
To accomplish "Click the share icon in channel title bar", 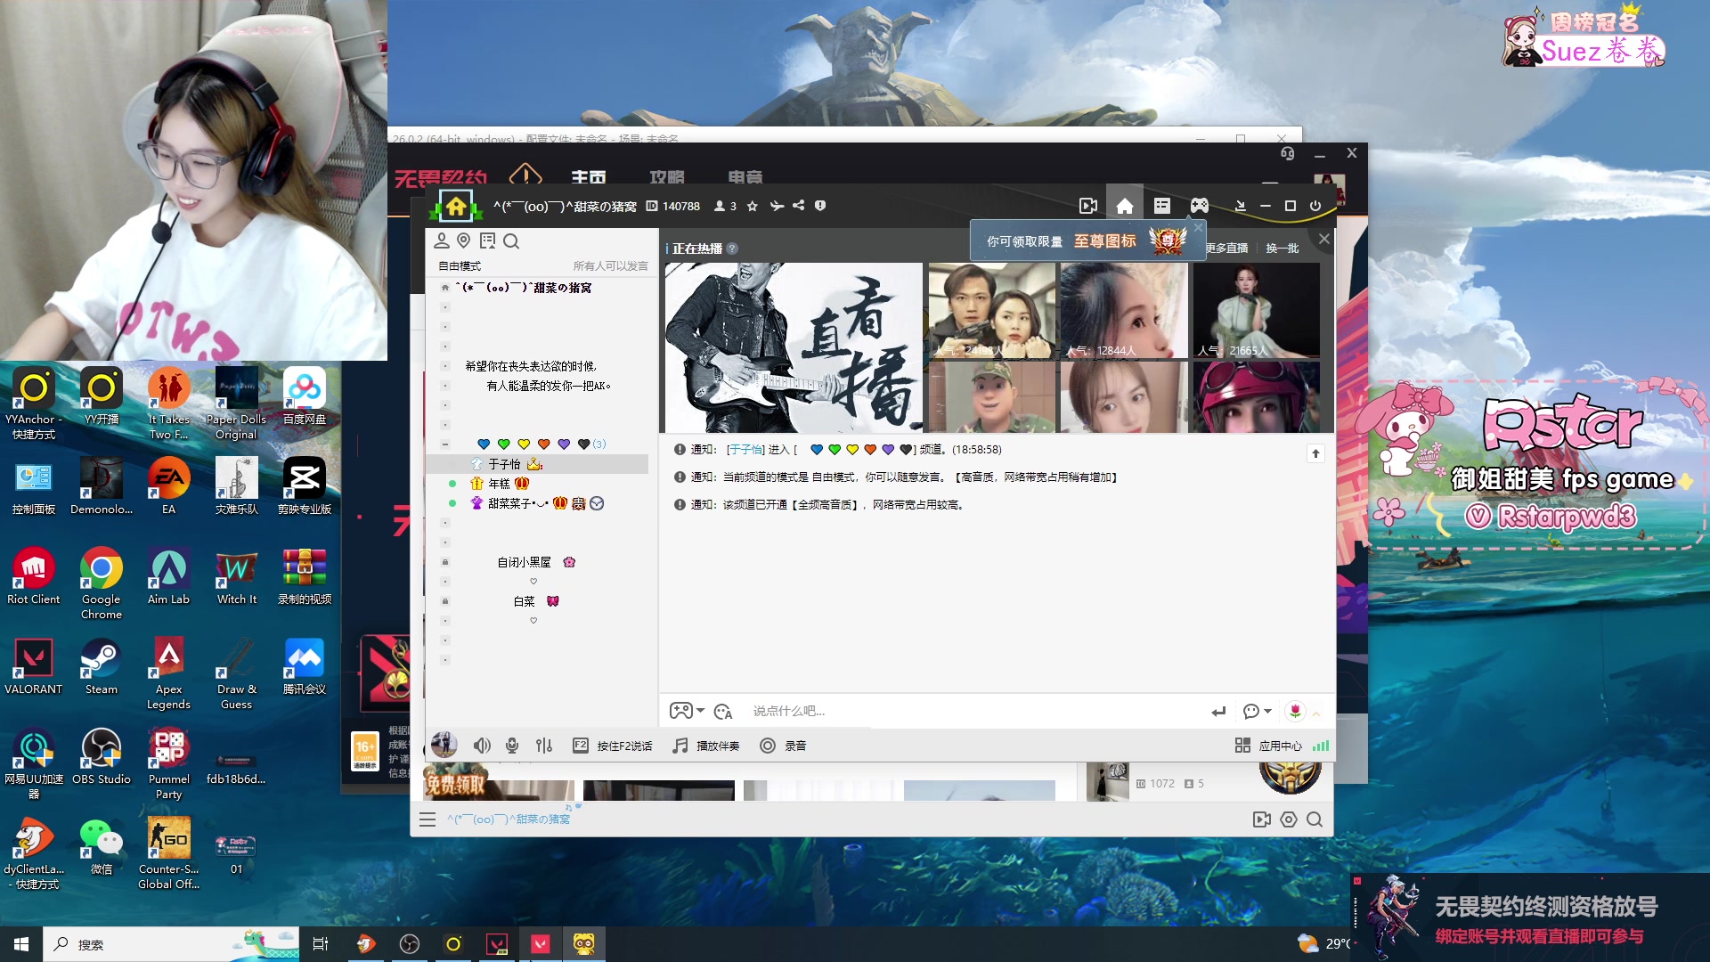I will 798,206.
